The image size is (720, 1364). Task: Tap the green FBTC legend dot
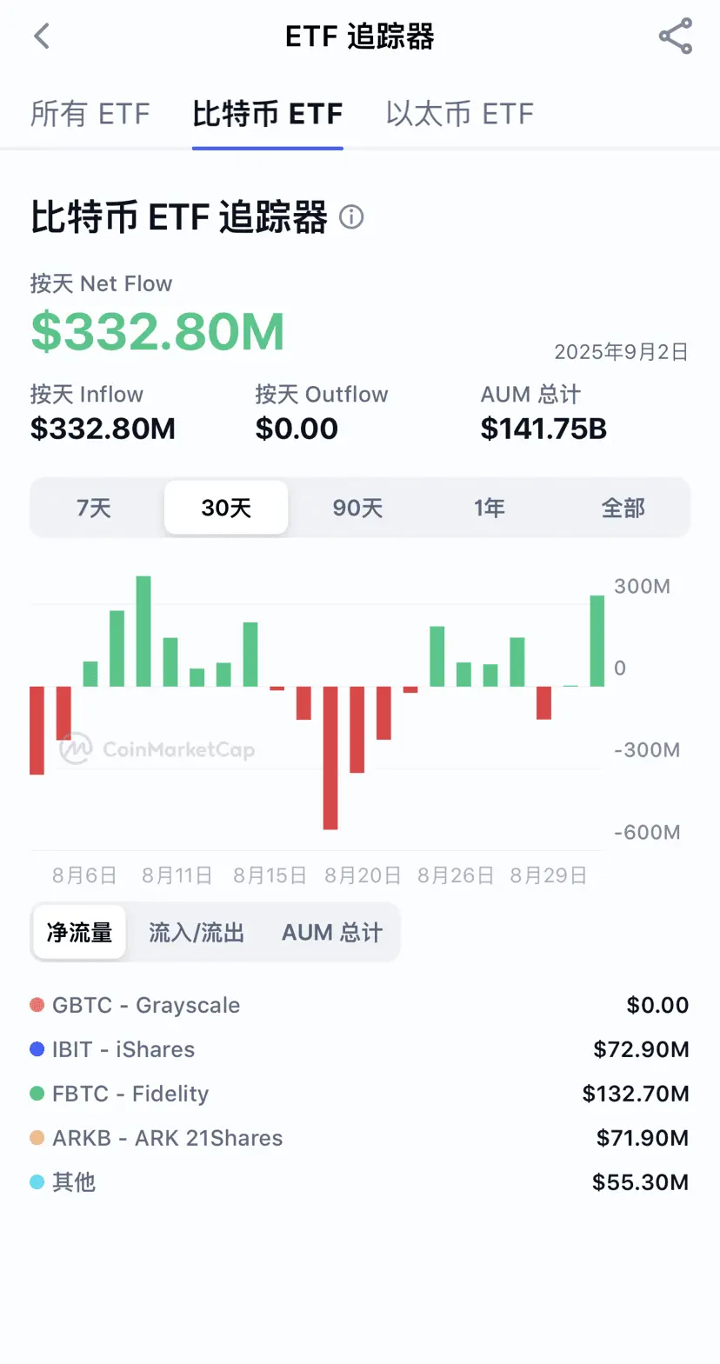(x=37, y=1094)
